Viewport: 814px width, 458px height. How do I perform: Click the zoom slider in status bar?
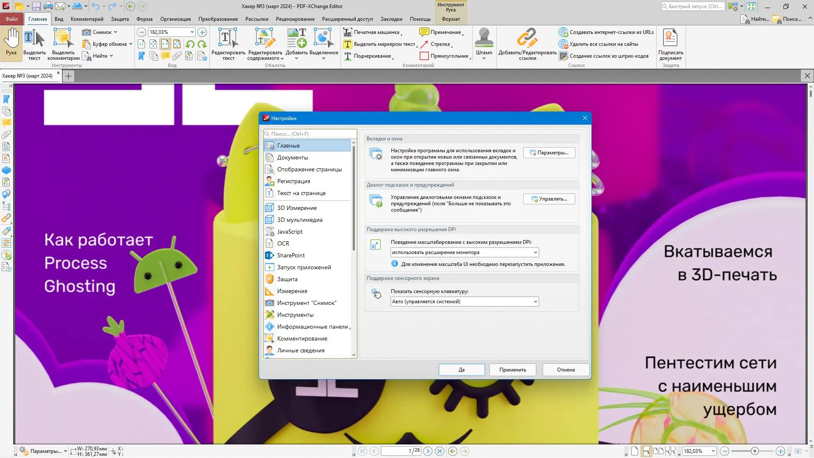754,451
